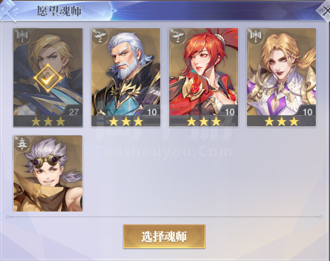Close the 愿望魂师 dialog with the X

pyautogui.click(x=325, y=10)
